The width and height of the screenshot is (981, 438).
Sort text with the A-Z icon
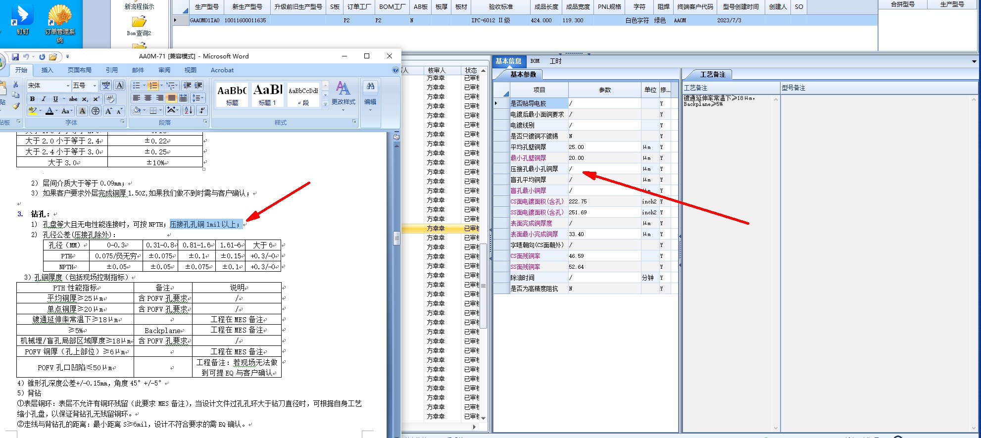point(189,110)
